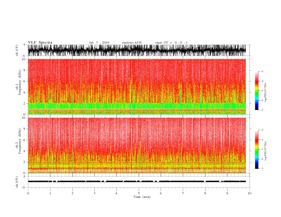Click the ch.2 frequency tick label "6"

(24, 140)
